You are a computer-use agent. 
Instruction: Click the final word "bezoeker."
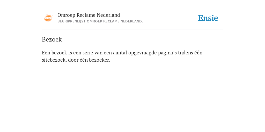click(x=100, y=60)
